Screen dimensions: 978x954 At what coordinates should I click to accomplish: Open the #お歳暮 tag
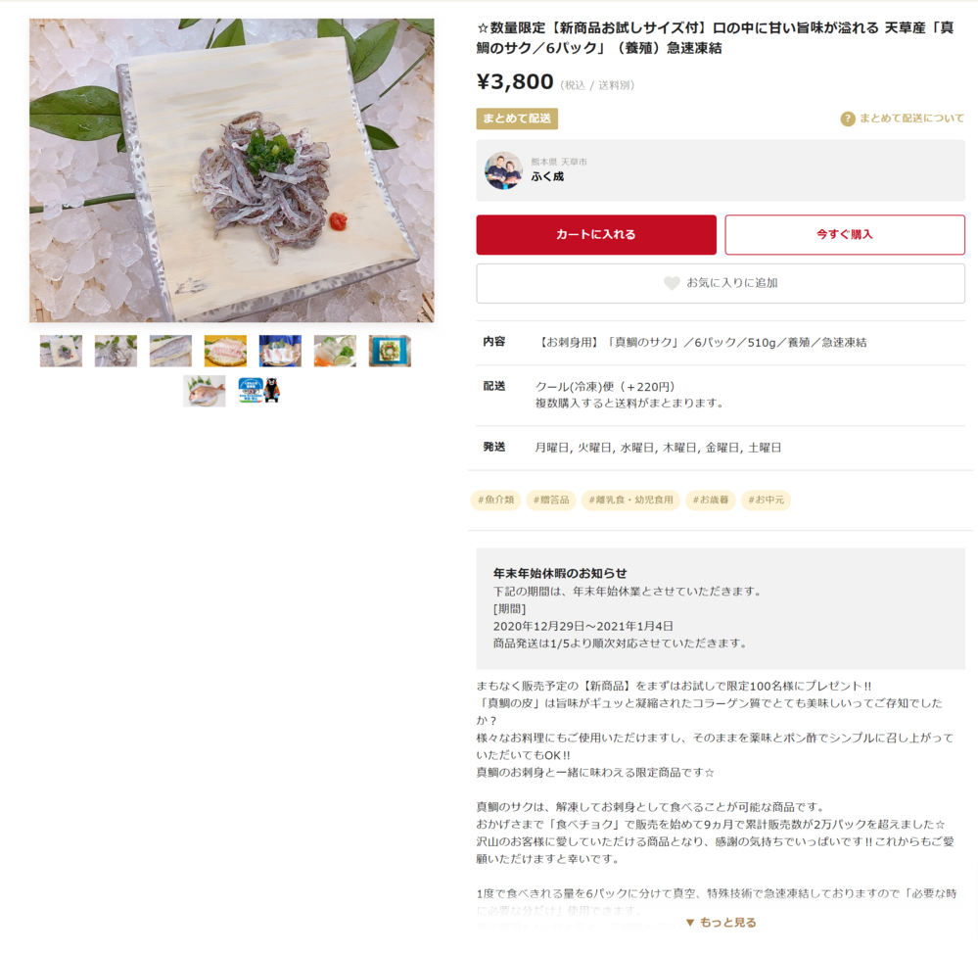click(x=711, y=500)
